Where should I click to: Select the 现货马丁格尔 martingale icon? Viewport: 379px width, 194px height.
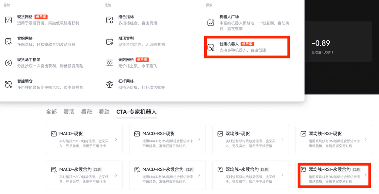pyautogui.click(x=9, y=63)
